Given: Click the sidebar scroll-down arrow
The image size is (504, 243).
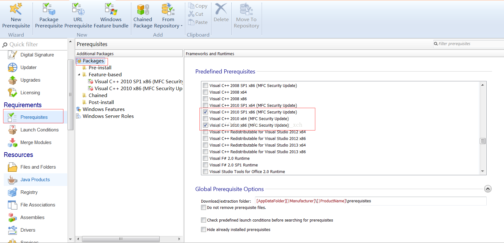Looking at the screenshot, I should (x=70, y=240).
